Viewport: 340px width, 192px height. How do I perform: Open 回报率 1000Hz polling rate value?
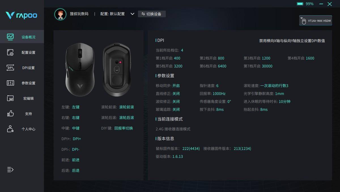(219, 94)
